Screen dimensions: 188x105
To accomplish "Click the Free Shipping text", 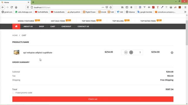I will point(167,80).
